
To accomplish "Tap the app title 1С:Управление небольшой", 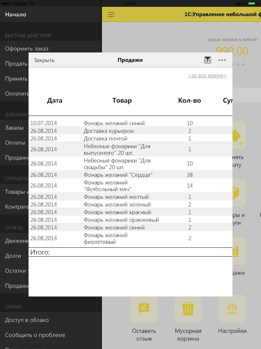I will [x=223, y=14].
